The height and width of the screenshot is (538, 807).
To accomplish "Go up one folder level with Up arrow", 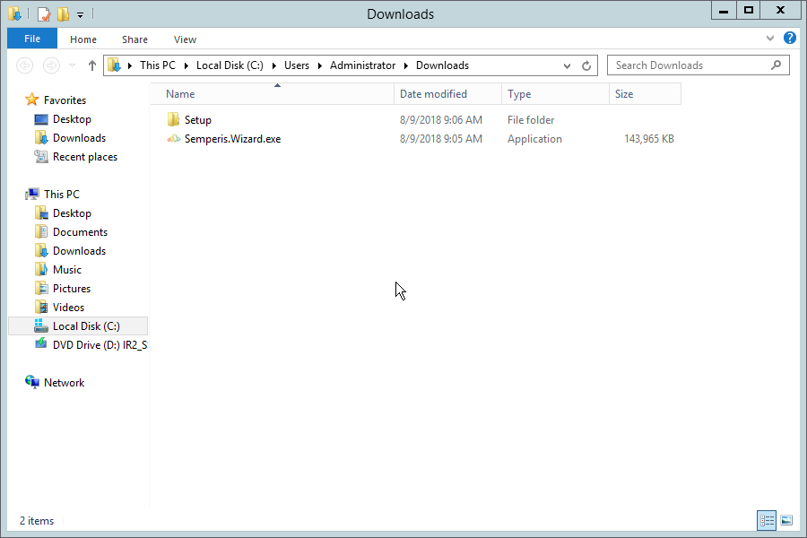I will point(91,65).
